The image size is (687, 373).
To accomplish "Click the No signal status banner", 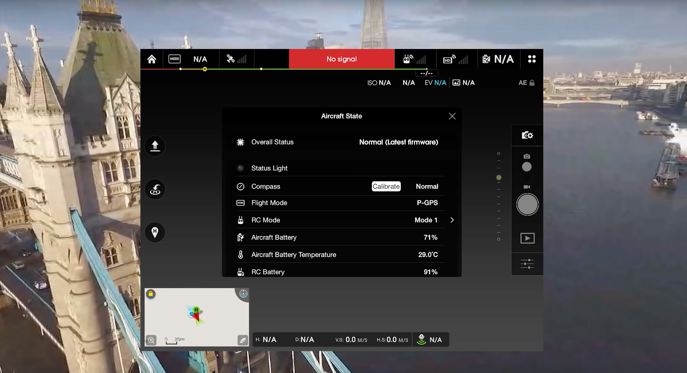I will pos(342,59).
